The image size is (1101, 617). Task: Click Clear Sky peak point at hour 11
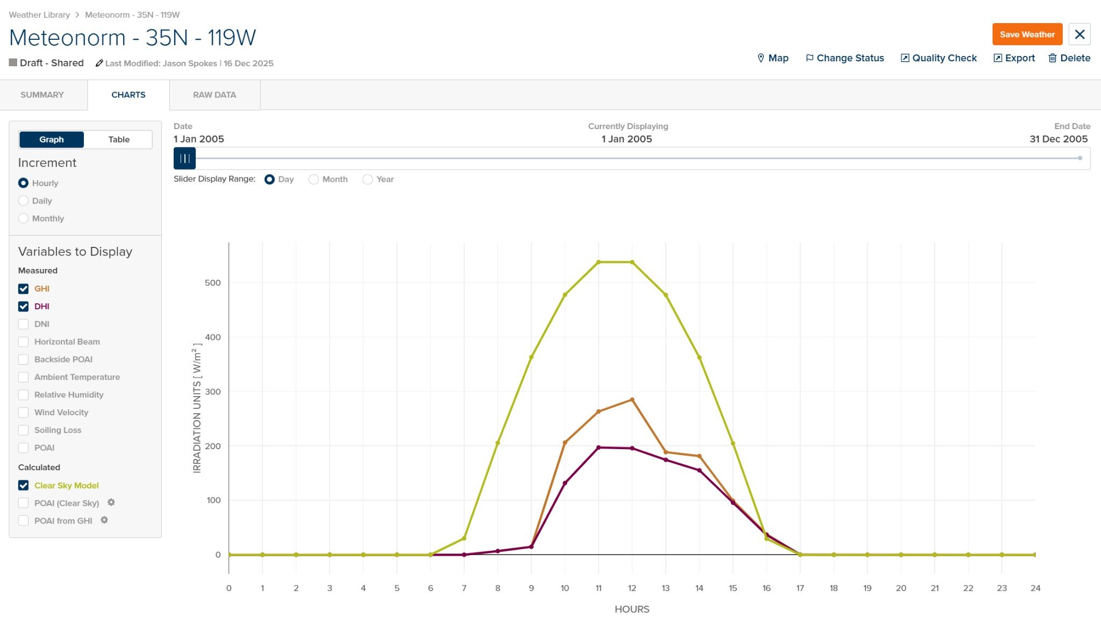598,263
